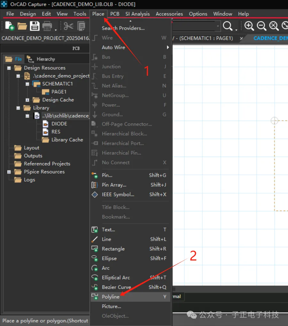Open the Design menu
This screenshot has height=326, width=288.
pyautogui.click(x=28, y=14)
